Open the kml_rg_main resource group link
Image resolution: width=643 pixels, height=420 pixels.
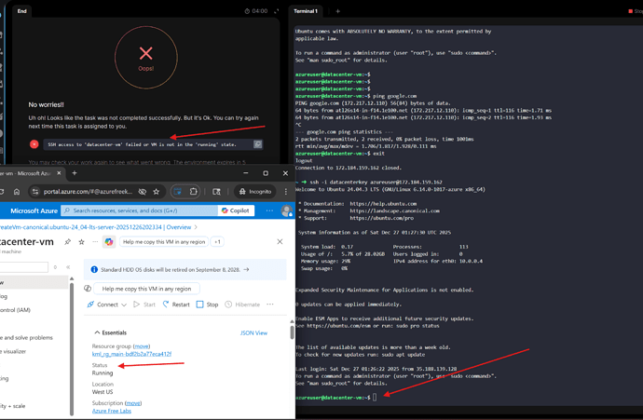pyautogui.click(x=131, y=354)
